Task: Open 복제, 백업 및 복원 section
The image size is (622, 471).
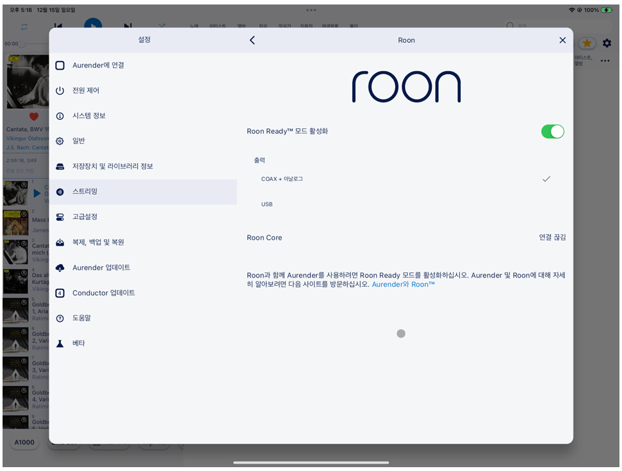Action: [x=143, y=242]
